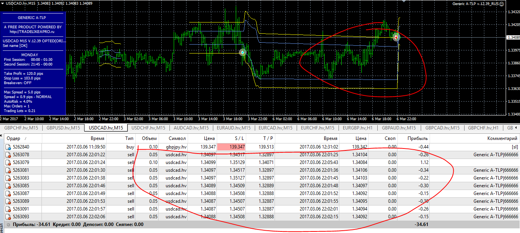Select the sell order icon for 5263093
The height and width of the screenshot is (233, 520).
point(8,217)
